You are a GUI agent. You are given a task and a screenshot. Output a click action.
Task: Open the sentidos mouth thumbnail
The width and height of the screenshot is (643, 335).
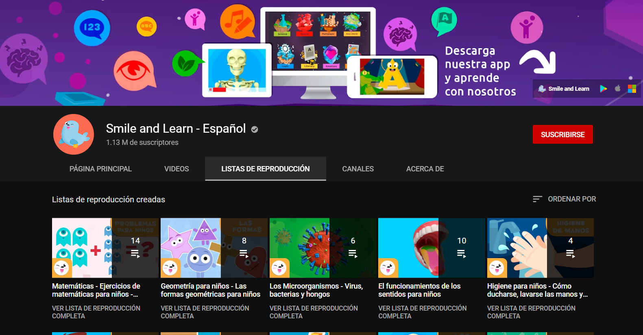coord(432,248)
